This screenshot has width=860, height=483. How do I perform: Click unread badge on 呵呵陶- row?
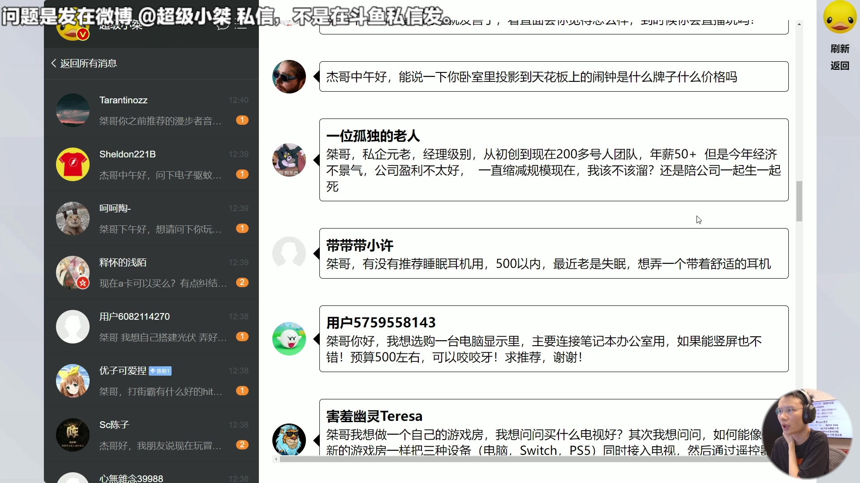coord(242,228)
